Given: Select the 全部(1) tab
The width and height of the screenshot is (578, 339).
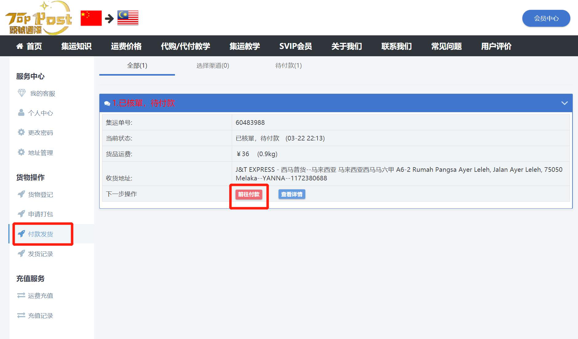Looking at the screenshot, I should pos(137,65).
